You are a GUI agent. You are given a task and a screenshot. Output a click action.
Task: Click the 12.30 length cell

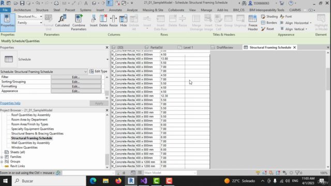(x=172, y=96)
